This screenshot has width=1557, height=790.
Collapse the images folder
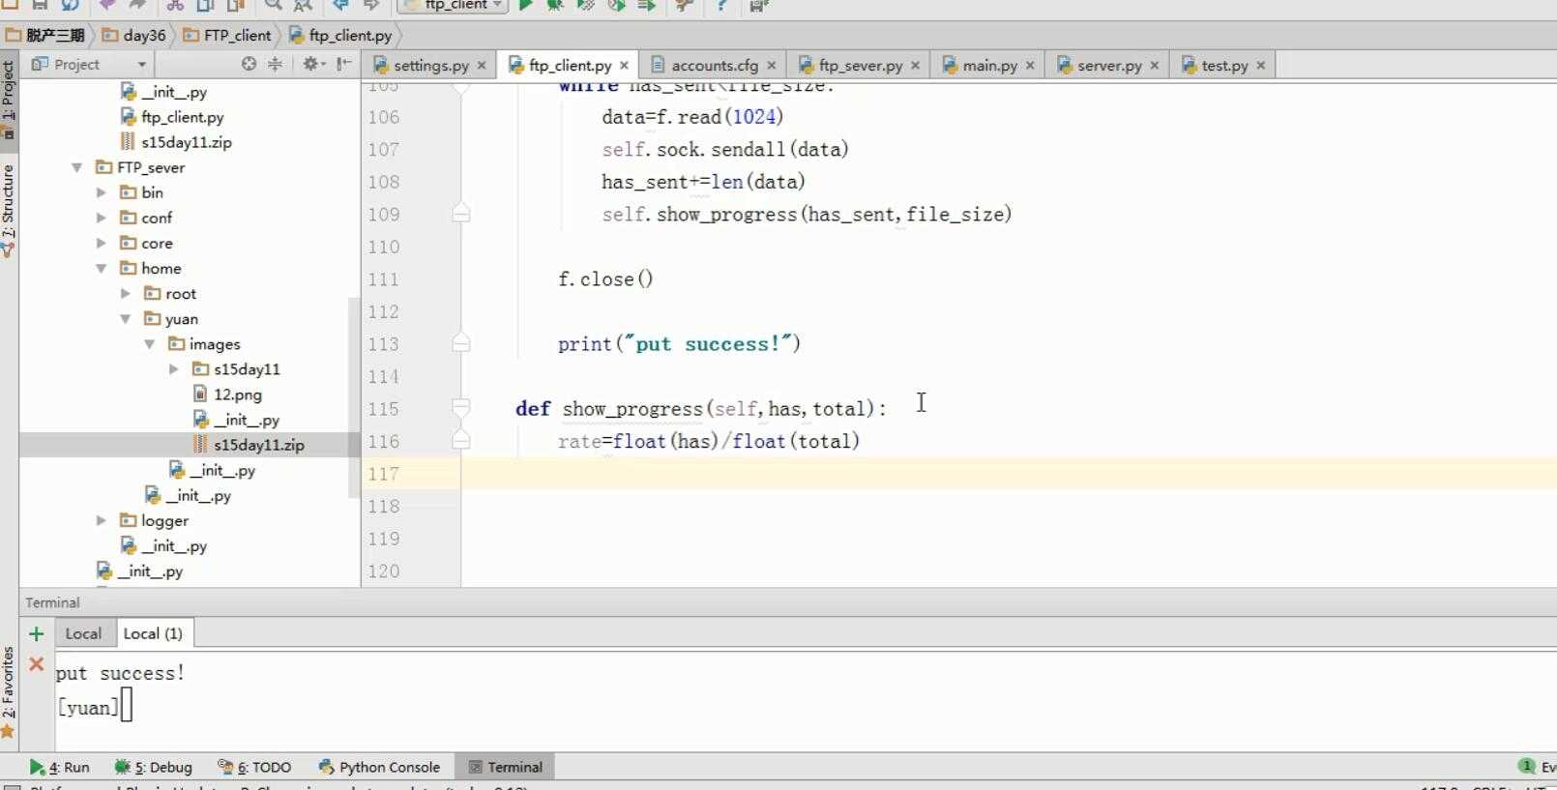(x=149, y=343)
